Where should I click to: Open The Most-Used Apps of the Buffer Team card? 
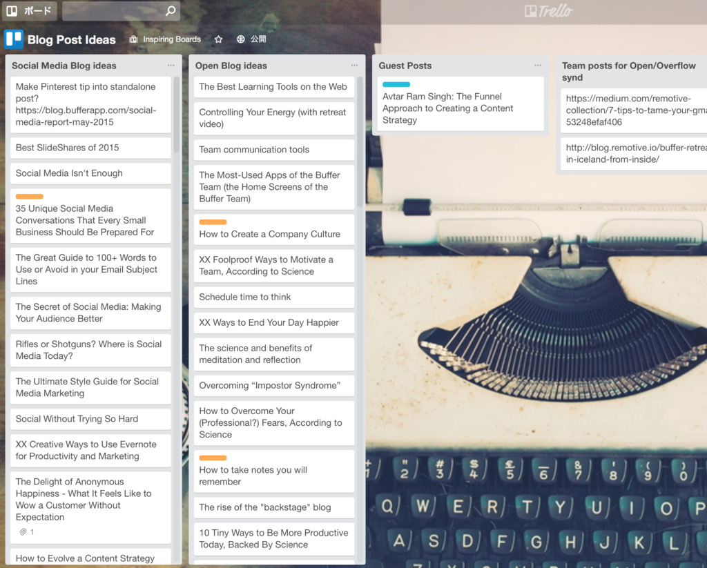(274, 187)
